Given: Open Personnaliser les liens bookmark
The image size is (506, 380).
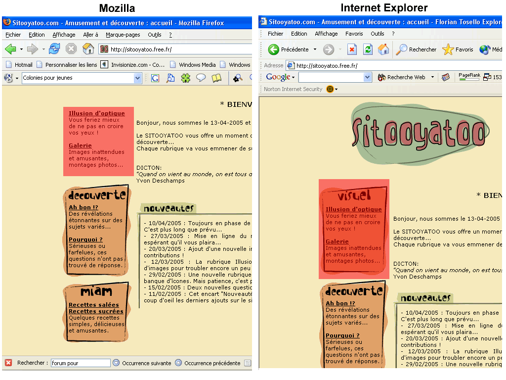Looking at the screenshot, I should [67, 65].
